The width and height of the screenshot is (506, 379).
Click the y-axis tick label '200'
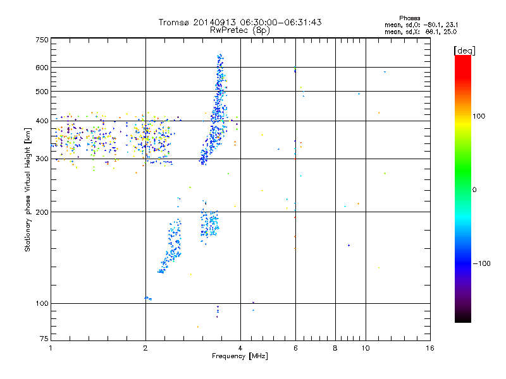[x=42, y=212]
